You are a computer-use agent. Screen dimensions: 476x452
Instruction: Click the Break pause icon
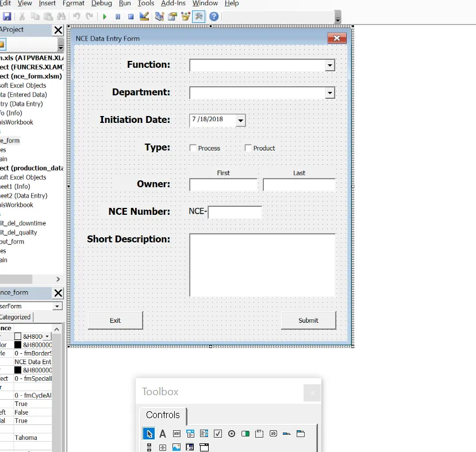tap(118, 17)
